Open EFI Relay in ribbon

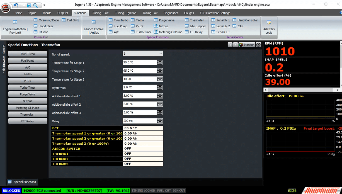pos(194,32)
